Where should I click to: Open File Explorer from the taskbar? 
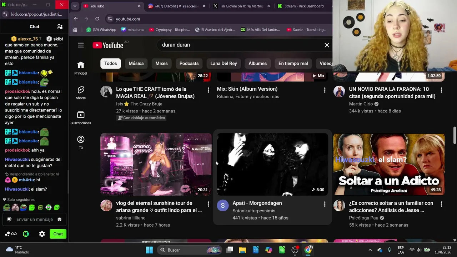coord(242,250)
